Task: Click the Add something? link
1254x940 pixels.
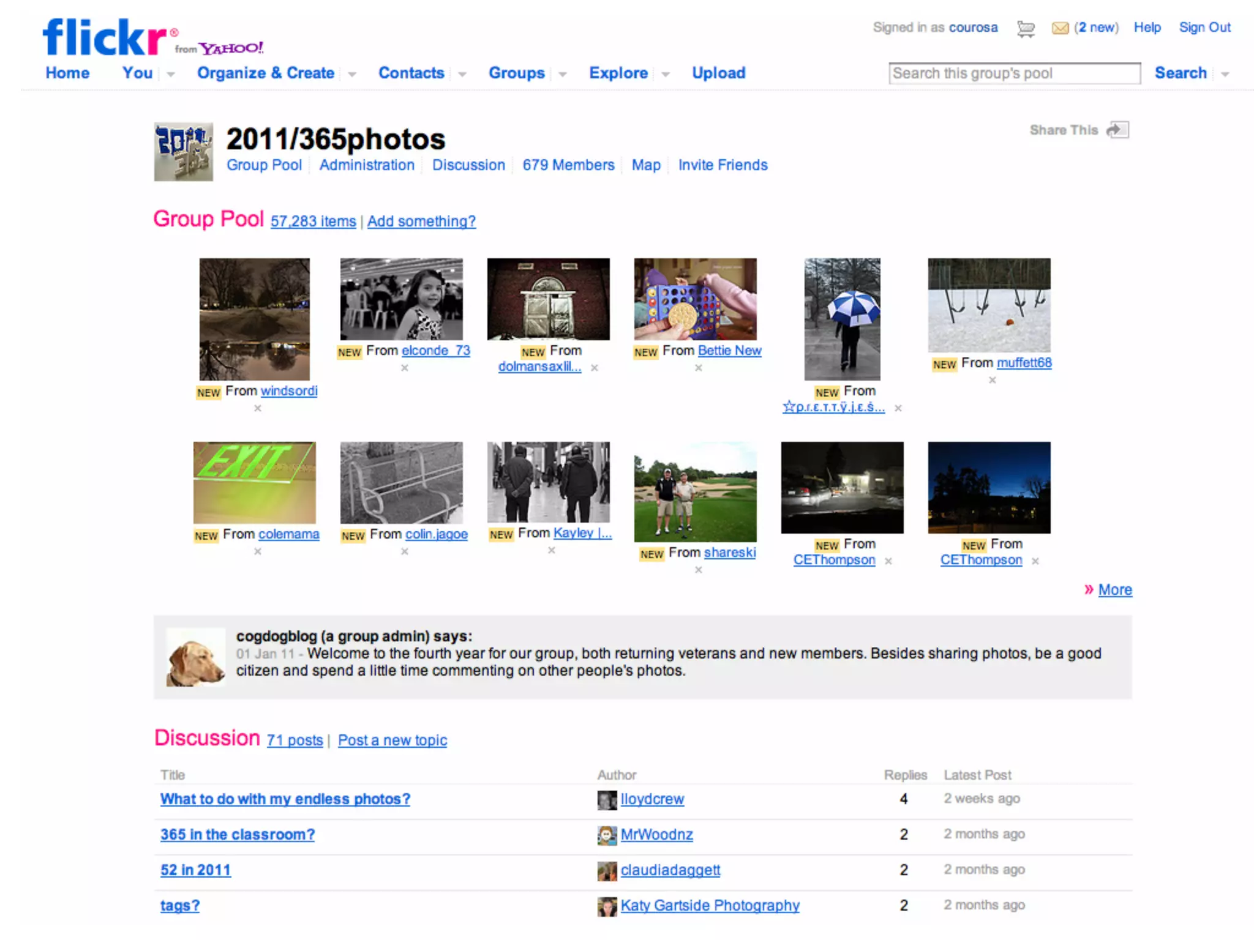Action: coord(421,222)
